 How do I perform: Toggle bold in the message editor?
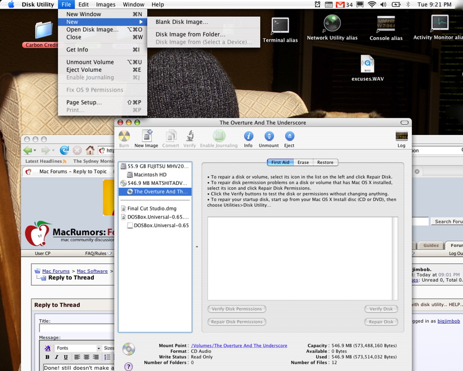tap(48, 357)
